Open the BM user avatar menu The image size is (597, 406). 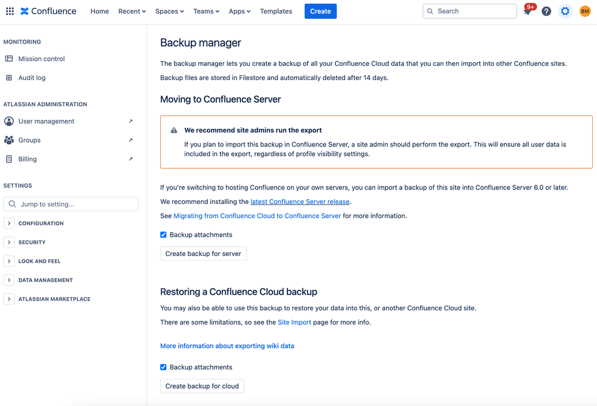click(585, 11)
